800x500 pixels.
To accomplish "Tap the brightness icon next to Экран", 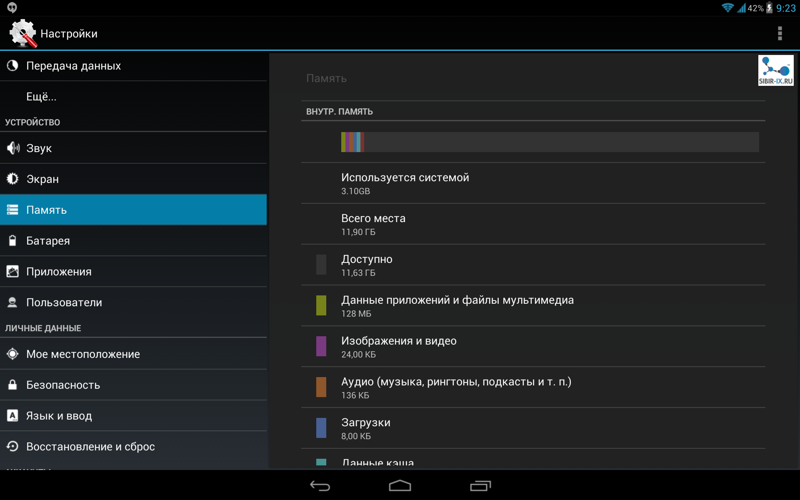I will coord(13,179).
